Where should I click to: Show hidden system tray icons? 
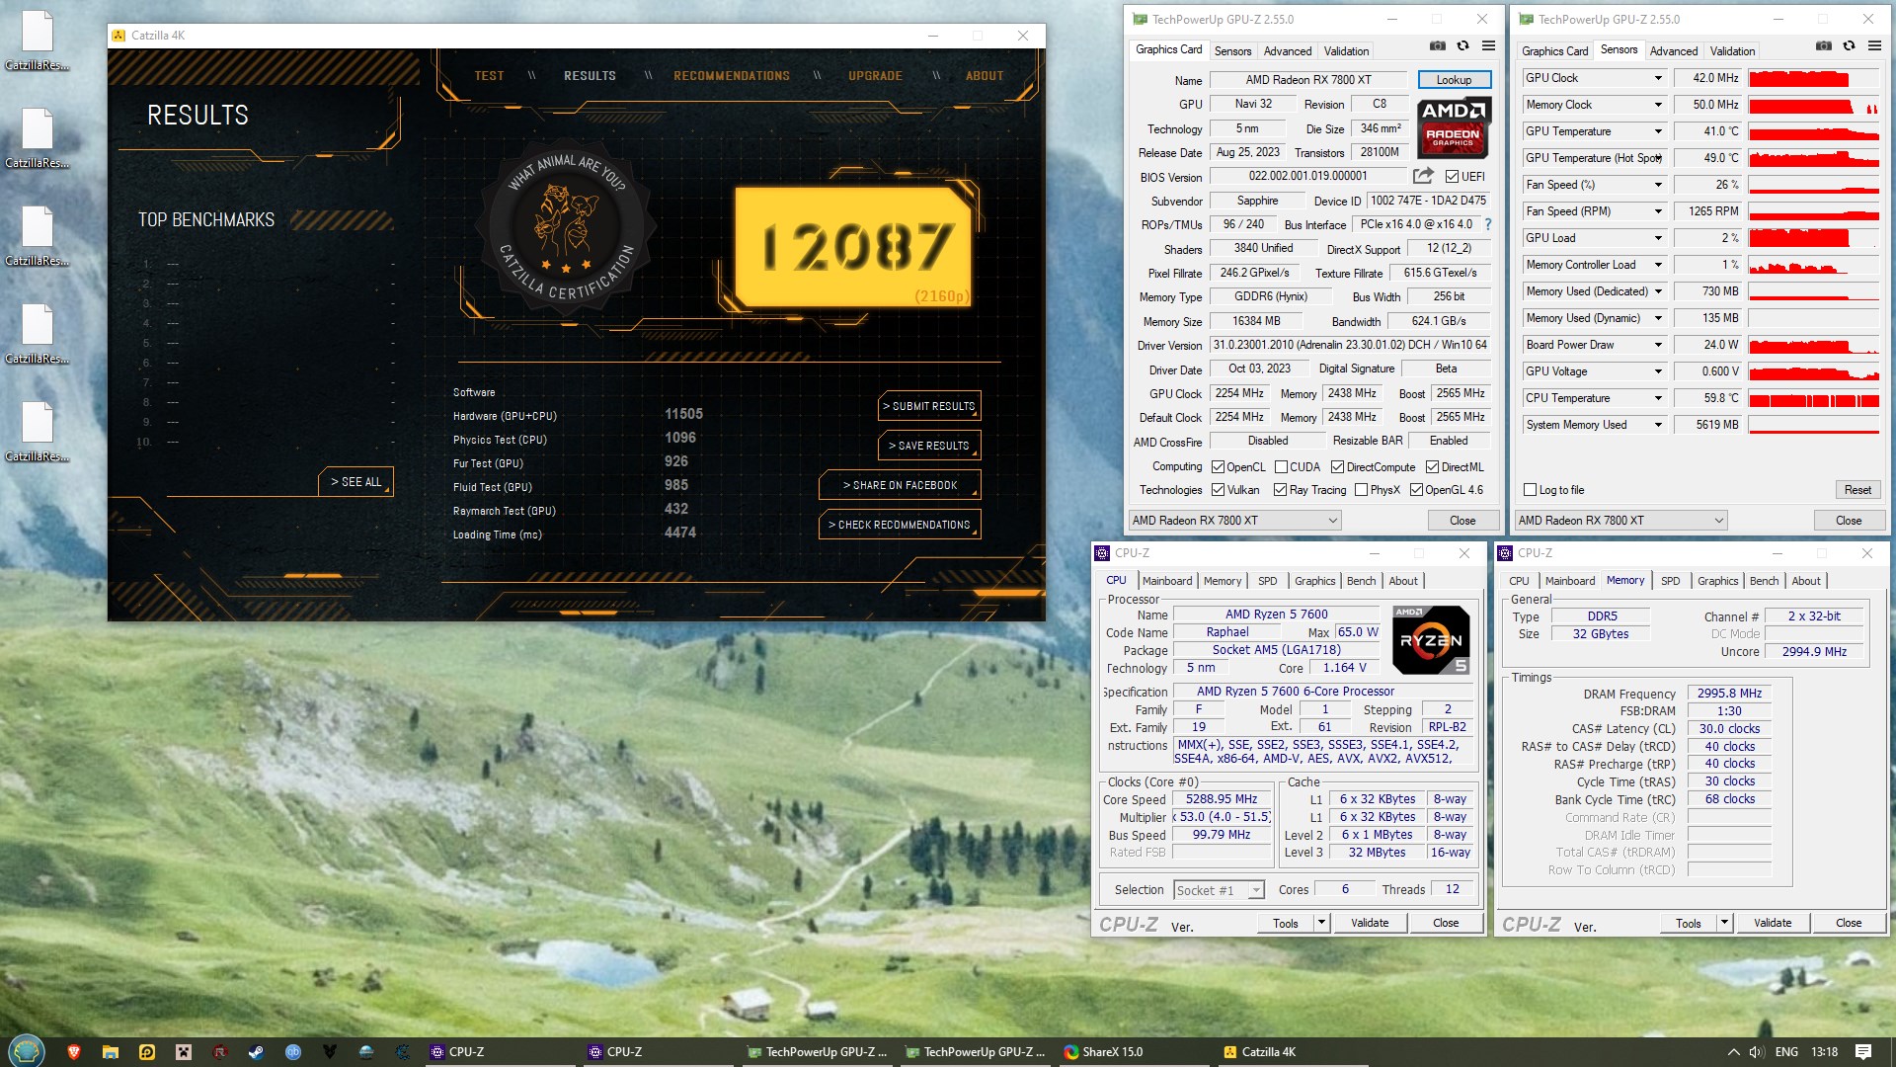pos(1733,1052)
